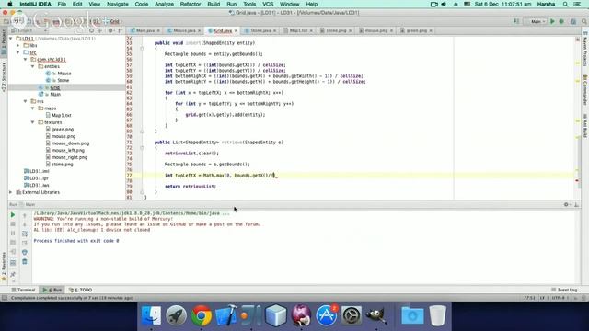Screen dimensions: 589x331
Task: Open the Refactor menu
Action: tap(191, 4)
